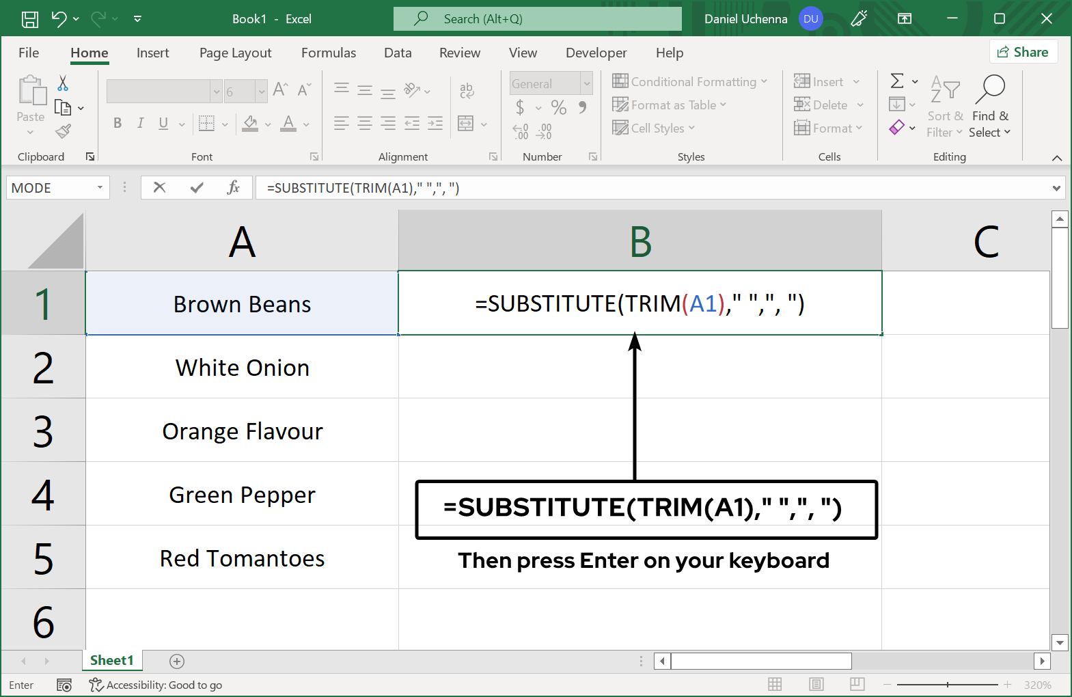Click the Save icon in title bar
The image size is (1072, 697).
(30, 19)
